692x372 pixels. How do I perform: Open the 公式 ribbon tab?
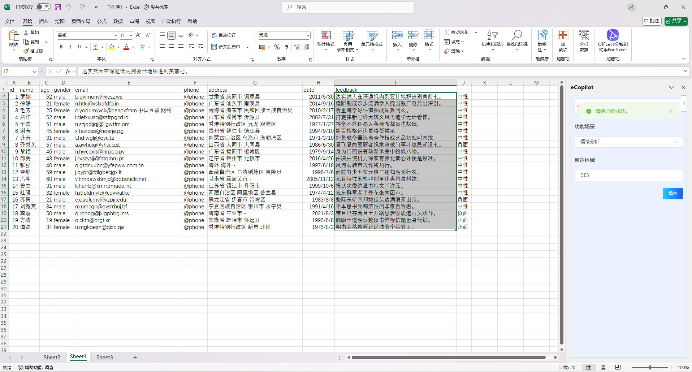tap(102, 21)
